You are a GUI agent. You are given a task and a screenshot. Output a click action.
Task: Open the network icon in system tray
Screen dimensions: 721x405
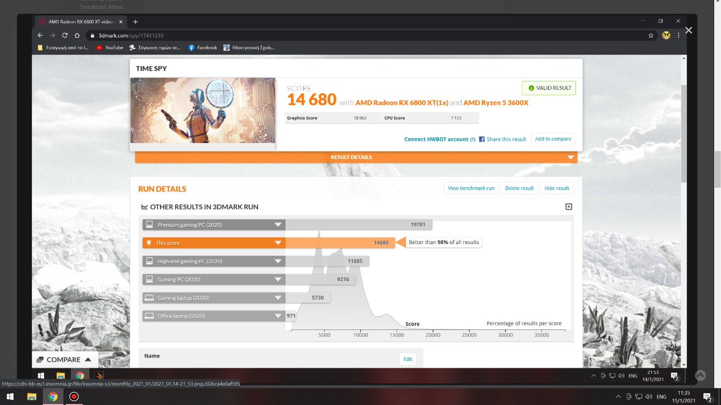(x=639, y=396)
